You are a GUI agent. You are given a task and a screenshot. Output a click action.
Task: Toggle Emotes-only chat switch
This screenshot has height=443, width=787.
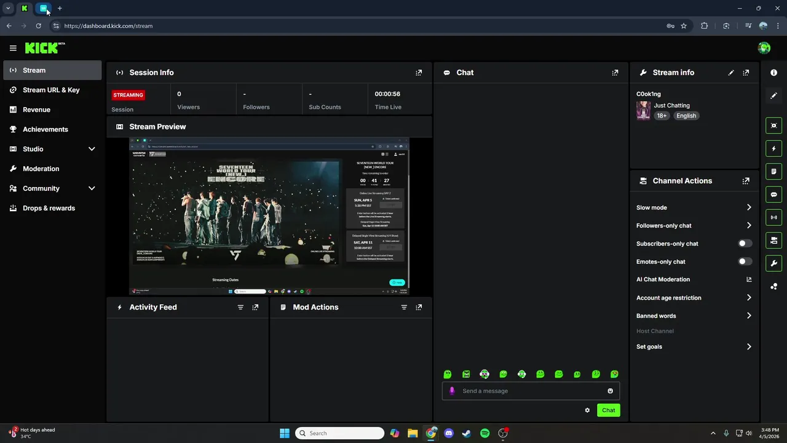pos(745,261)
